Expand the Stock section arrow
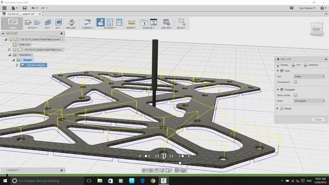329x185 pixels. [x=278, y=108]
